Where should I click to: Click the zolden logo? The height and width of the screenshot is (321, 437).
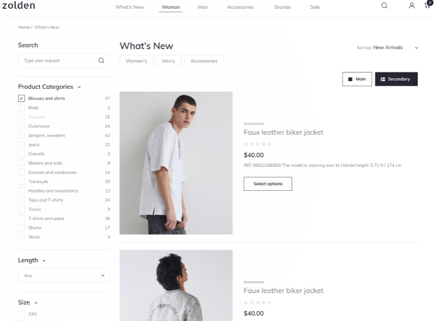tap(19, 5)
